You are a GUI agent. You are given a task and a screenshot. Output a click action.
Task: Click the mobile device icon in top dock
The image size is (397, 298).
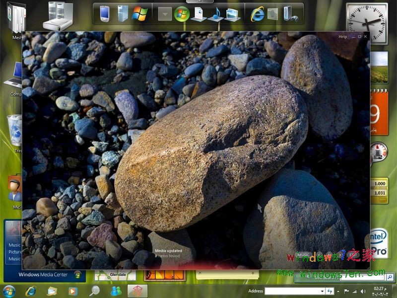pyautogui.click(x=104, y=13)
